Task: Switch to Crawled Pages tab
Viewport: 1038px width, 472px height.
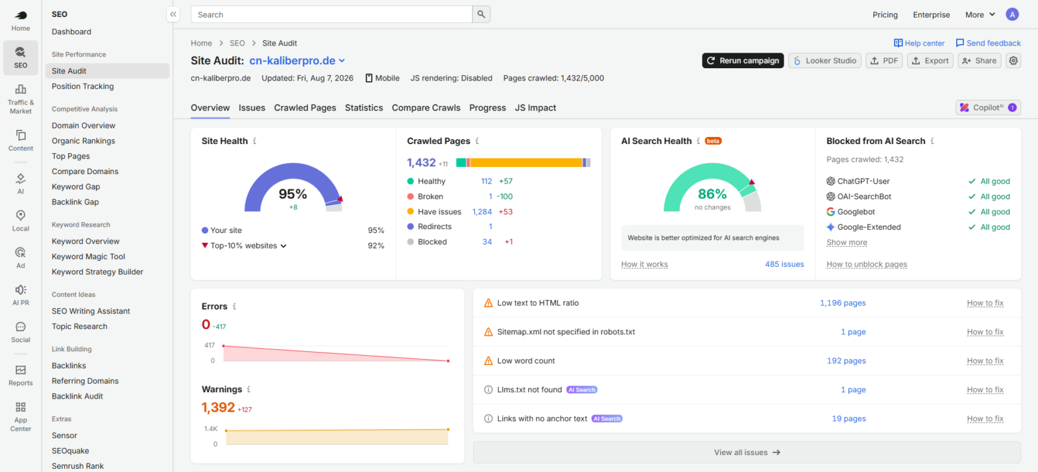Action: pos(305,108)
